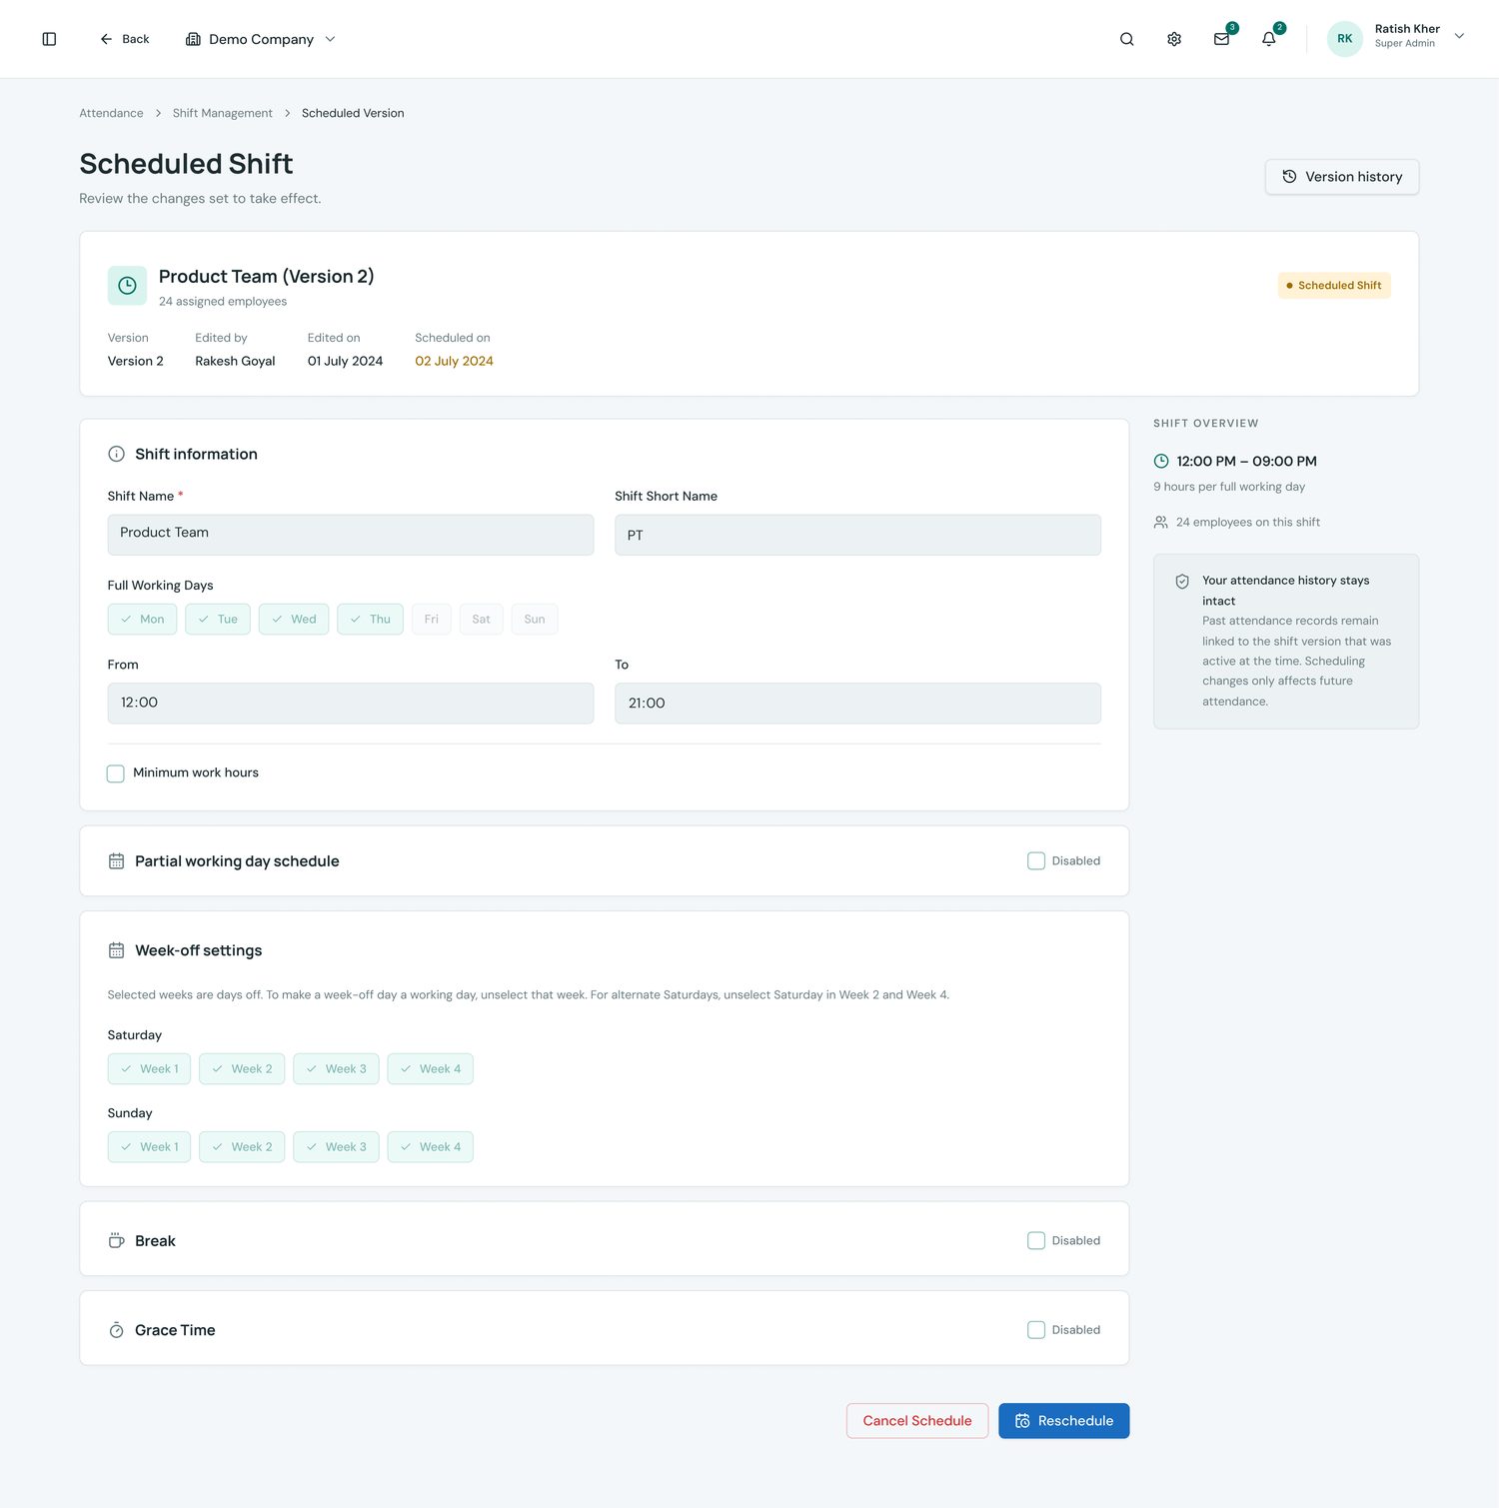1499x1508 pixels.
Task: Click the Shift Name input field
Action: pos(351,535)
